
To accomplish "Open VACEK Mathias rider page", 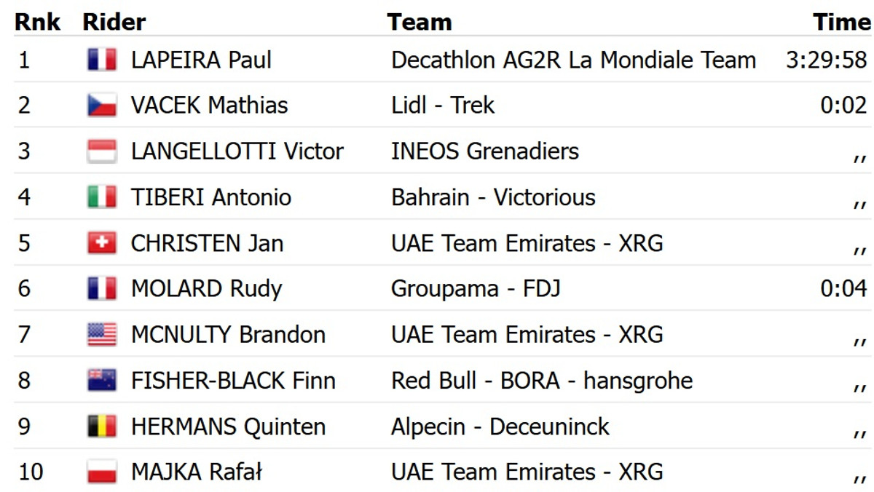I will [209, 106].
